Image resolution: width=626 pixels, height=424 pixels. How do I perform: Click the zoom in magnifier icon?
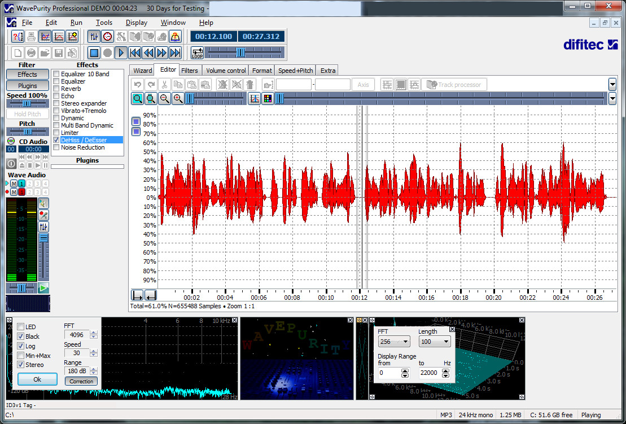click(x=178, y=99)
